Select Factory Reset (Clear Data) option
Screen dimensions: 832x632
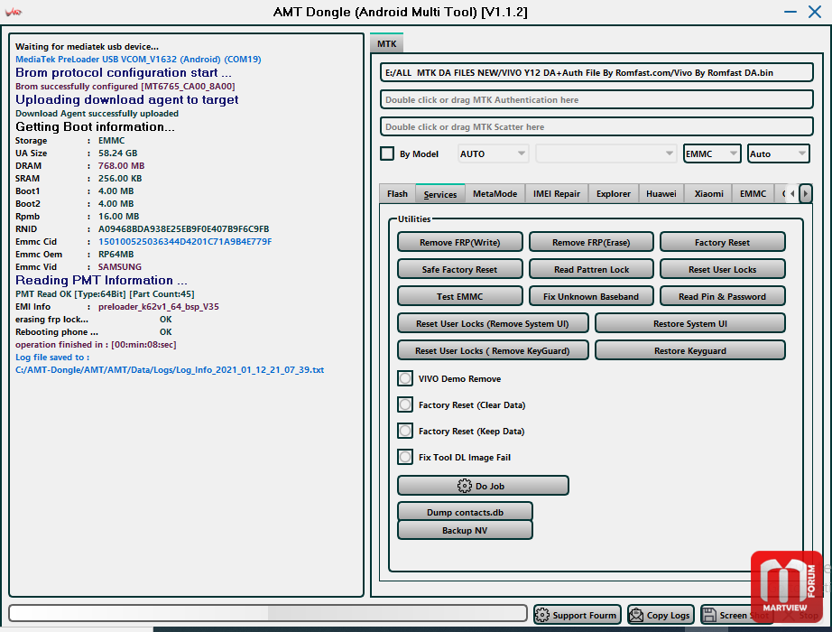(x=405, y=404)
